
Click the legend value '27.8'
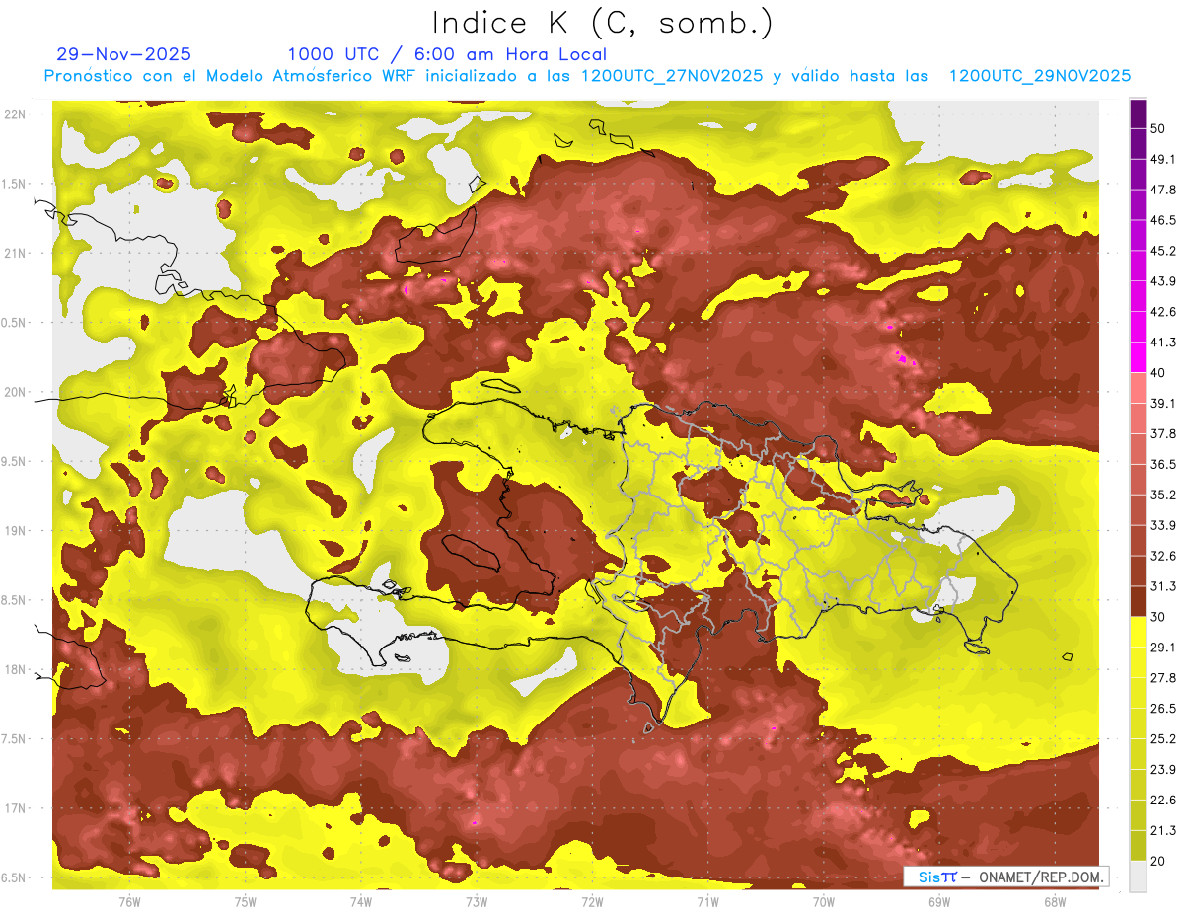(x=1162, y=678)
